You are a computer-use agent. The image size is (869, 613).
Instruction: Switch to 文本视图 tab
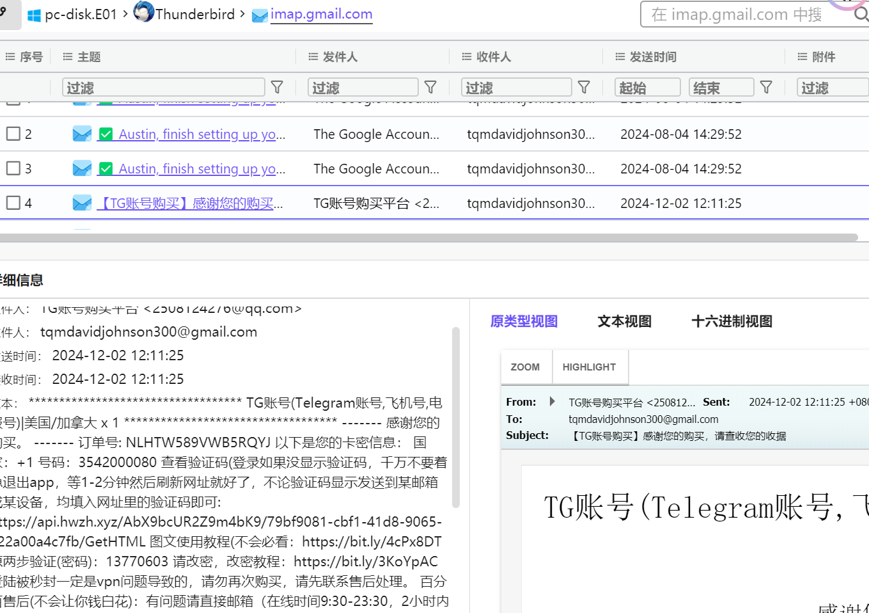625,321
